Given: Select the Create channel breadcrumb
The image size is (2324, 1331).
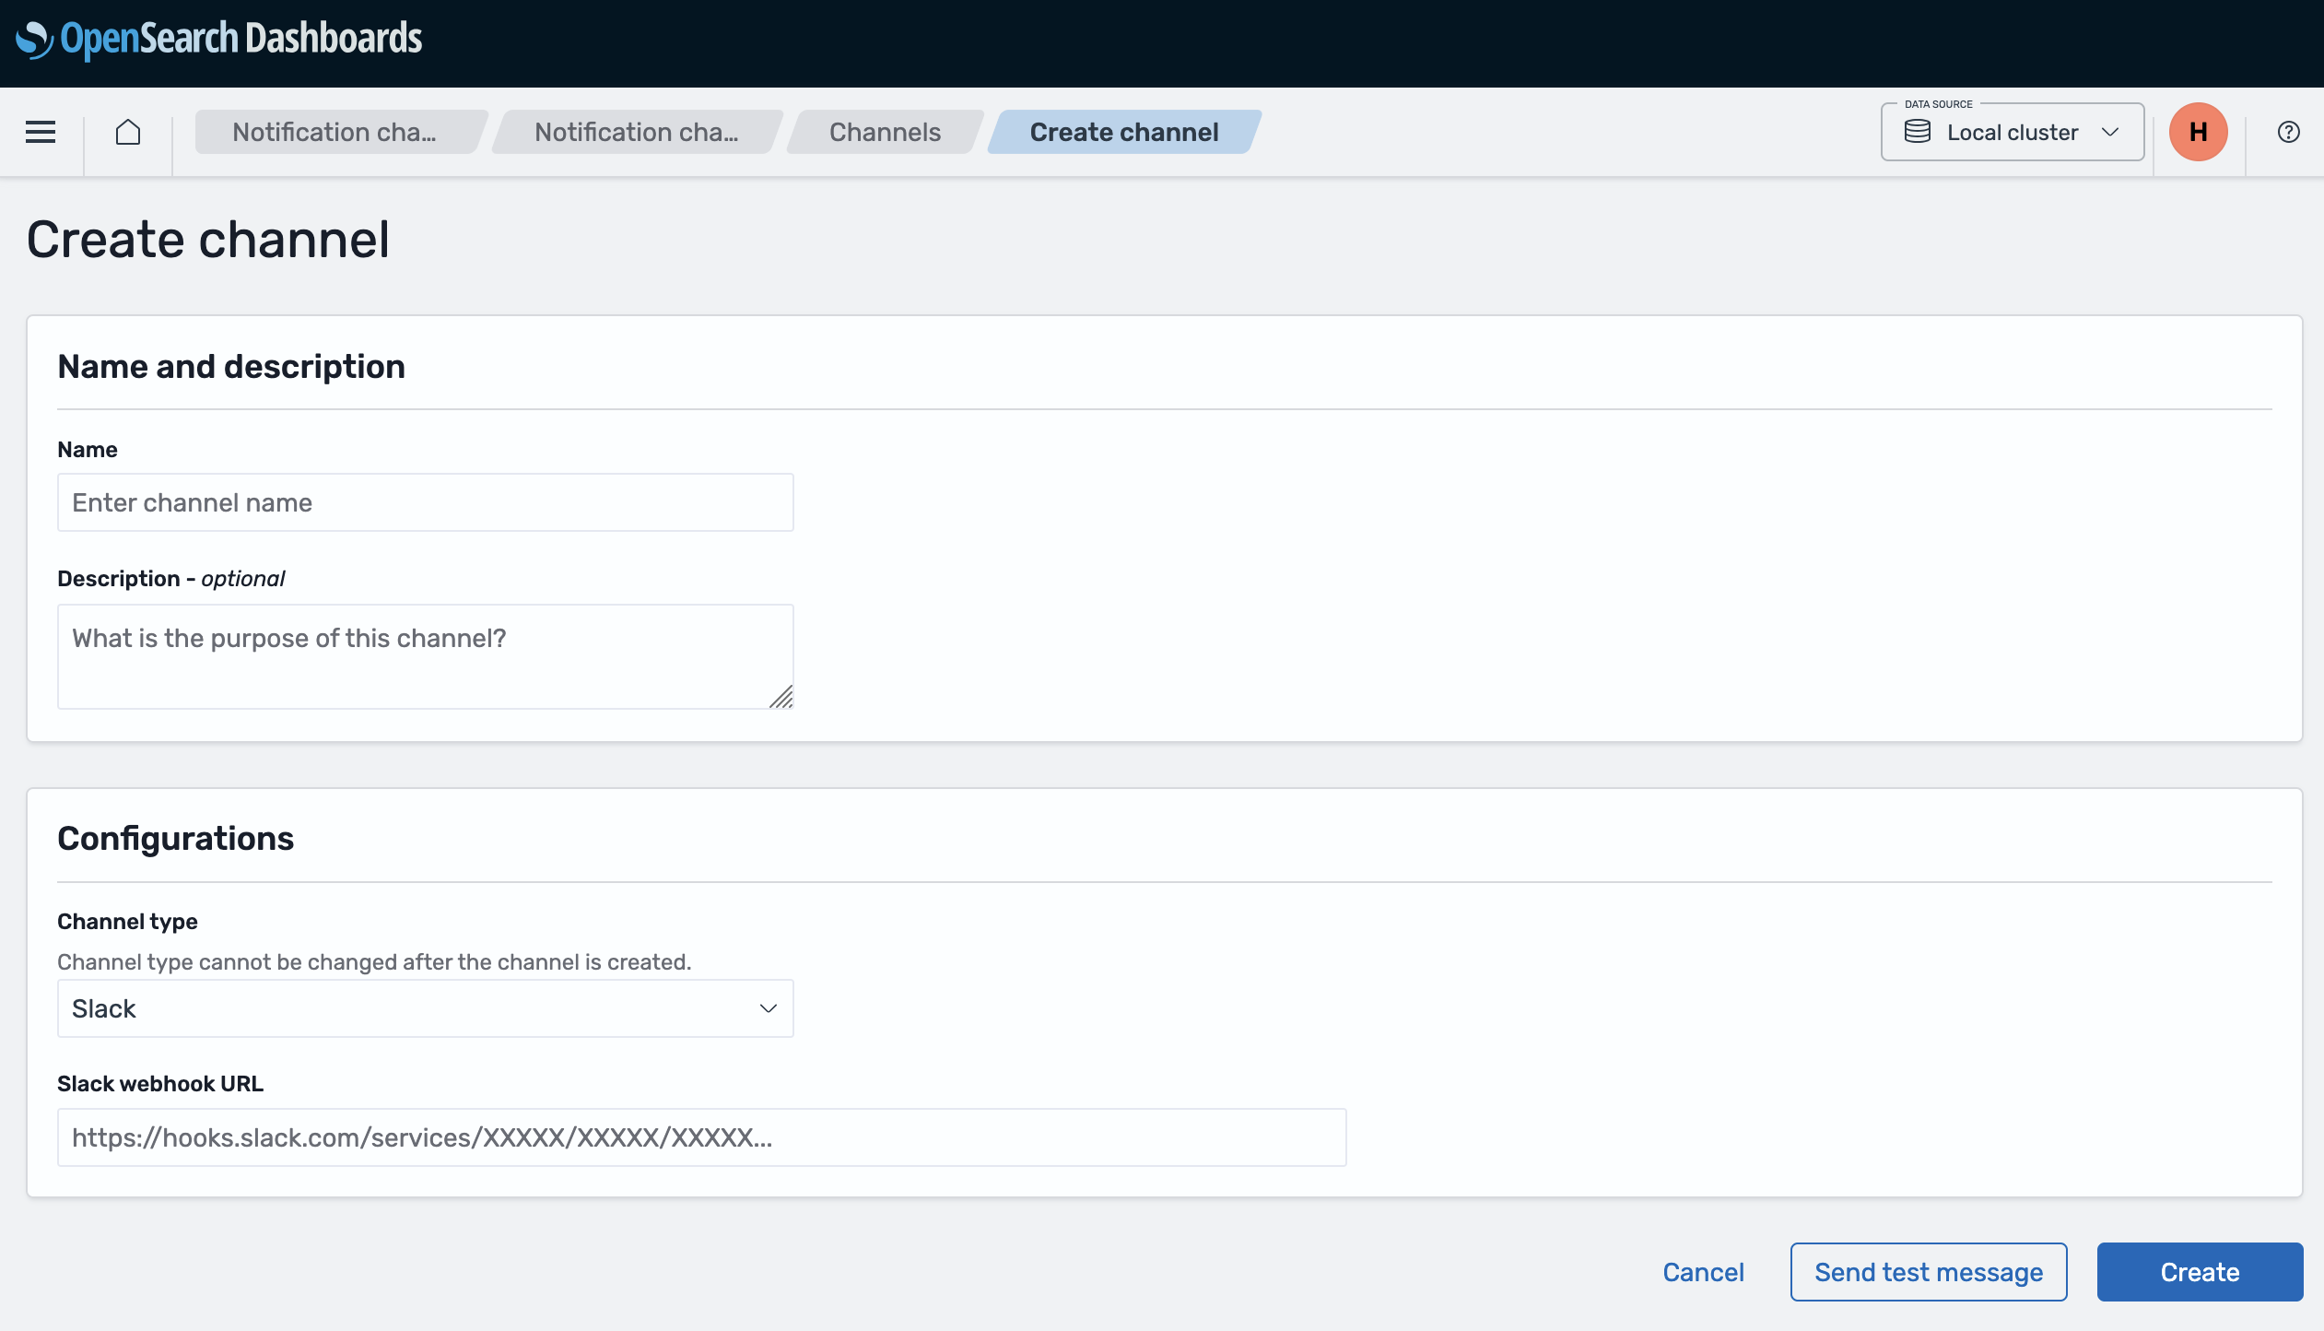Looking at the screenshot, I should pos(1123,132).
